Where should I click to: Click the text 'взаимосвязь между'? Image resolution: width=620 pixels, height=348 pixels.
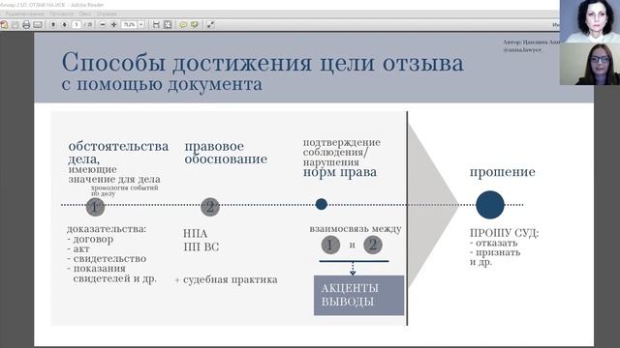[x=356, y=229]
